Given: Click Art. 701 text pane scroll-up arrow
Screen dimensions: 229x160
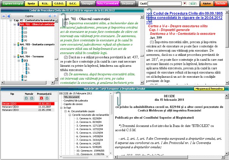Looking at the screenshot, I should click(142, 17).
